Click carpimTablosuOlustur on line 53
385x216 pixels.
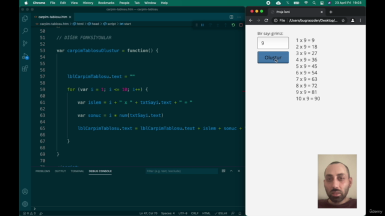click(93, 50)
